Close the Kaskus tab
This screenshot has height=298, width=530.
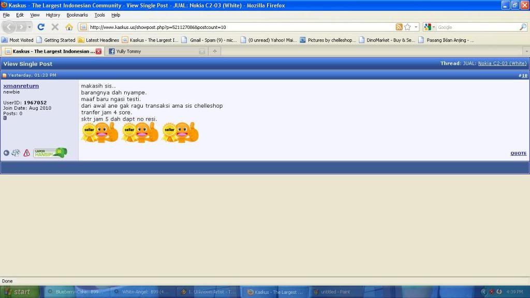point(98,51)
